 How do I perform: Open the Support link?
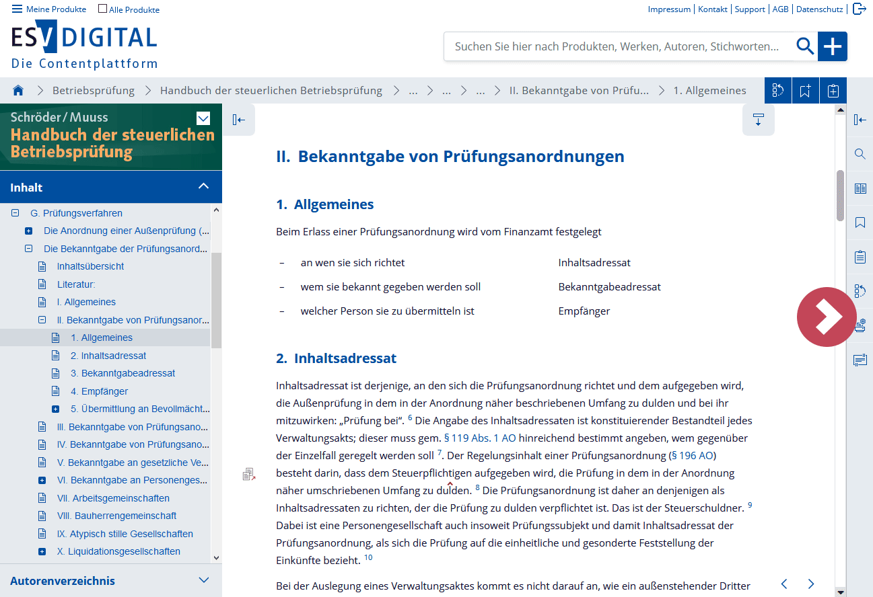tap(750, 9)
